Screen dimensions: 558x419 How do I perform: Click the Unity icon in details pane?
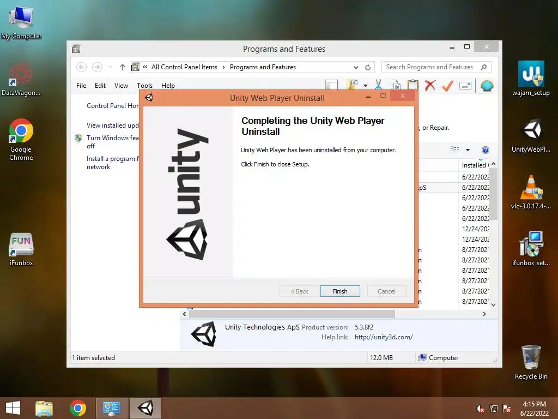tap(204, 334)
